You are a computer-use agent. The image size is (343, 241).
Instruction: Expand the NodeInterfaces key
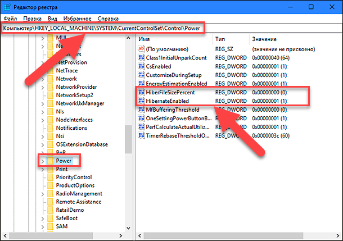[43, 120]
